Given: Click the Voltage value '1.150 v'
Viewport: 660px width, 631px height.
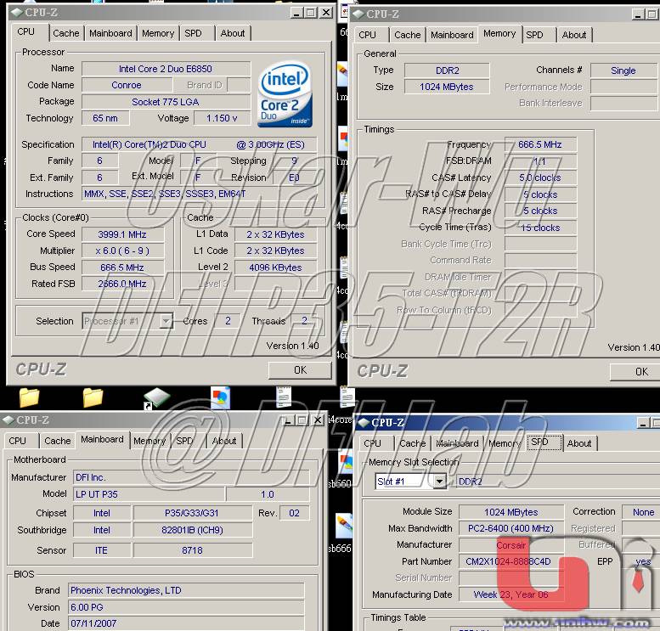Looking at the screenshot, I should pyautogui.click(x=223, y=118).
